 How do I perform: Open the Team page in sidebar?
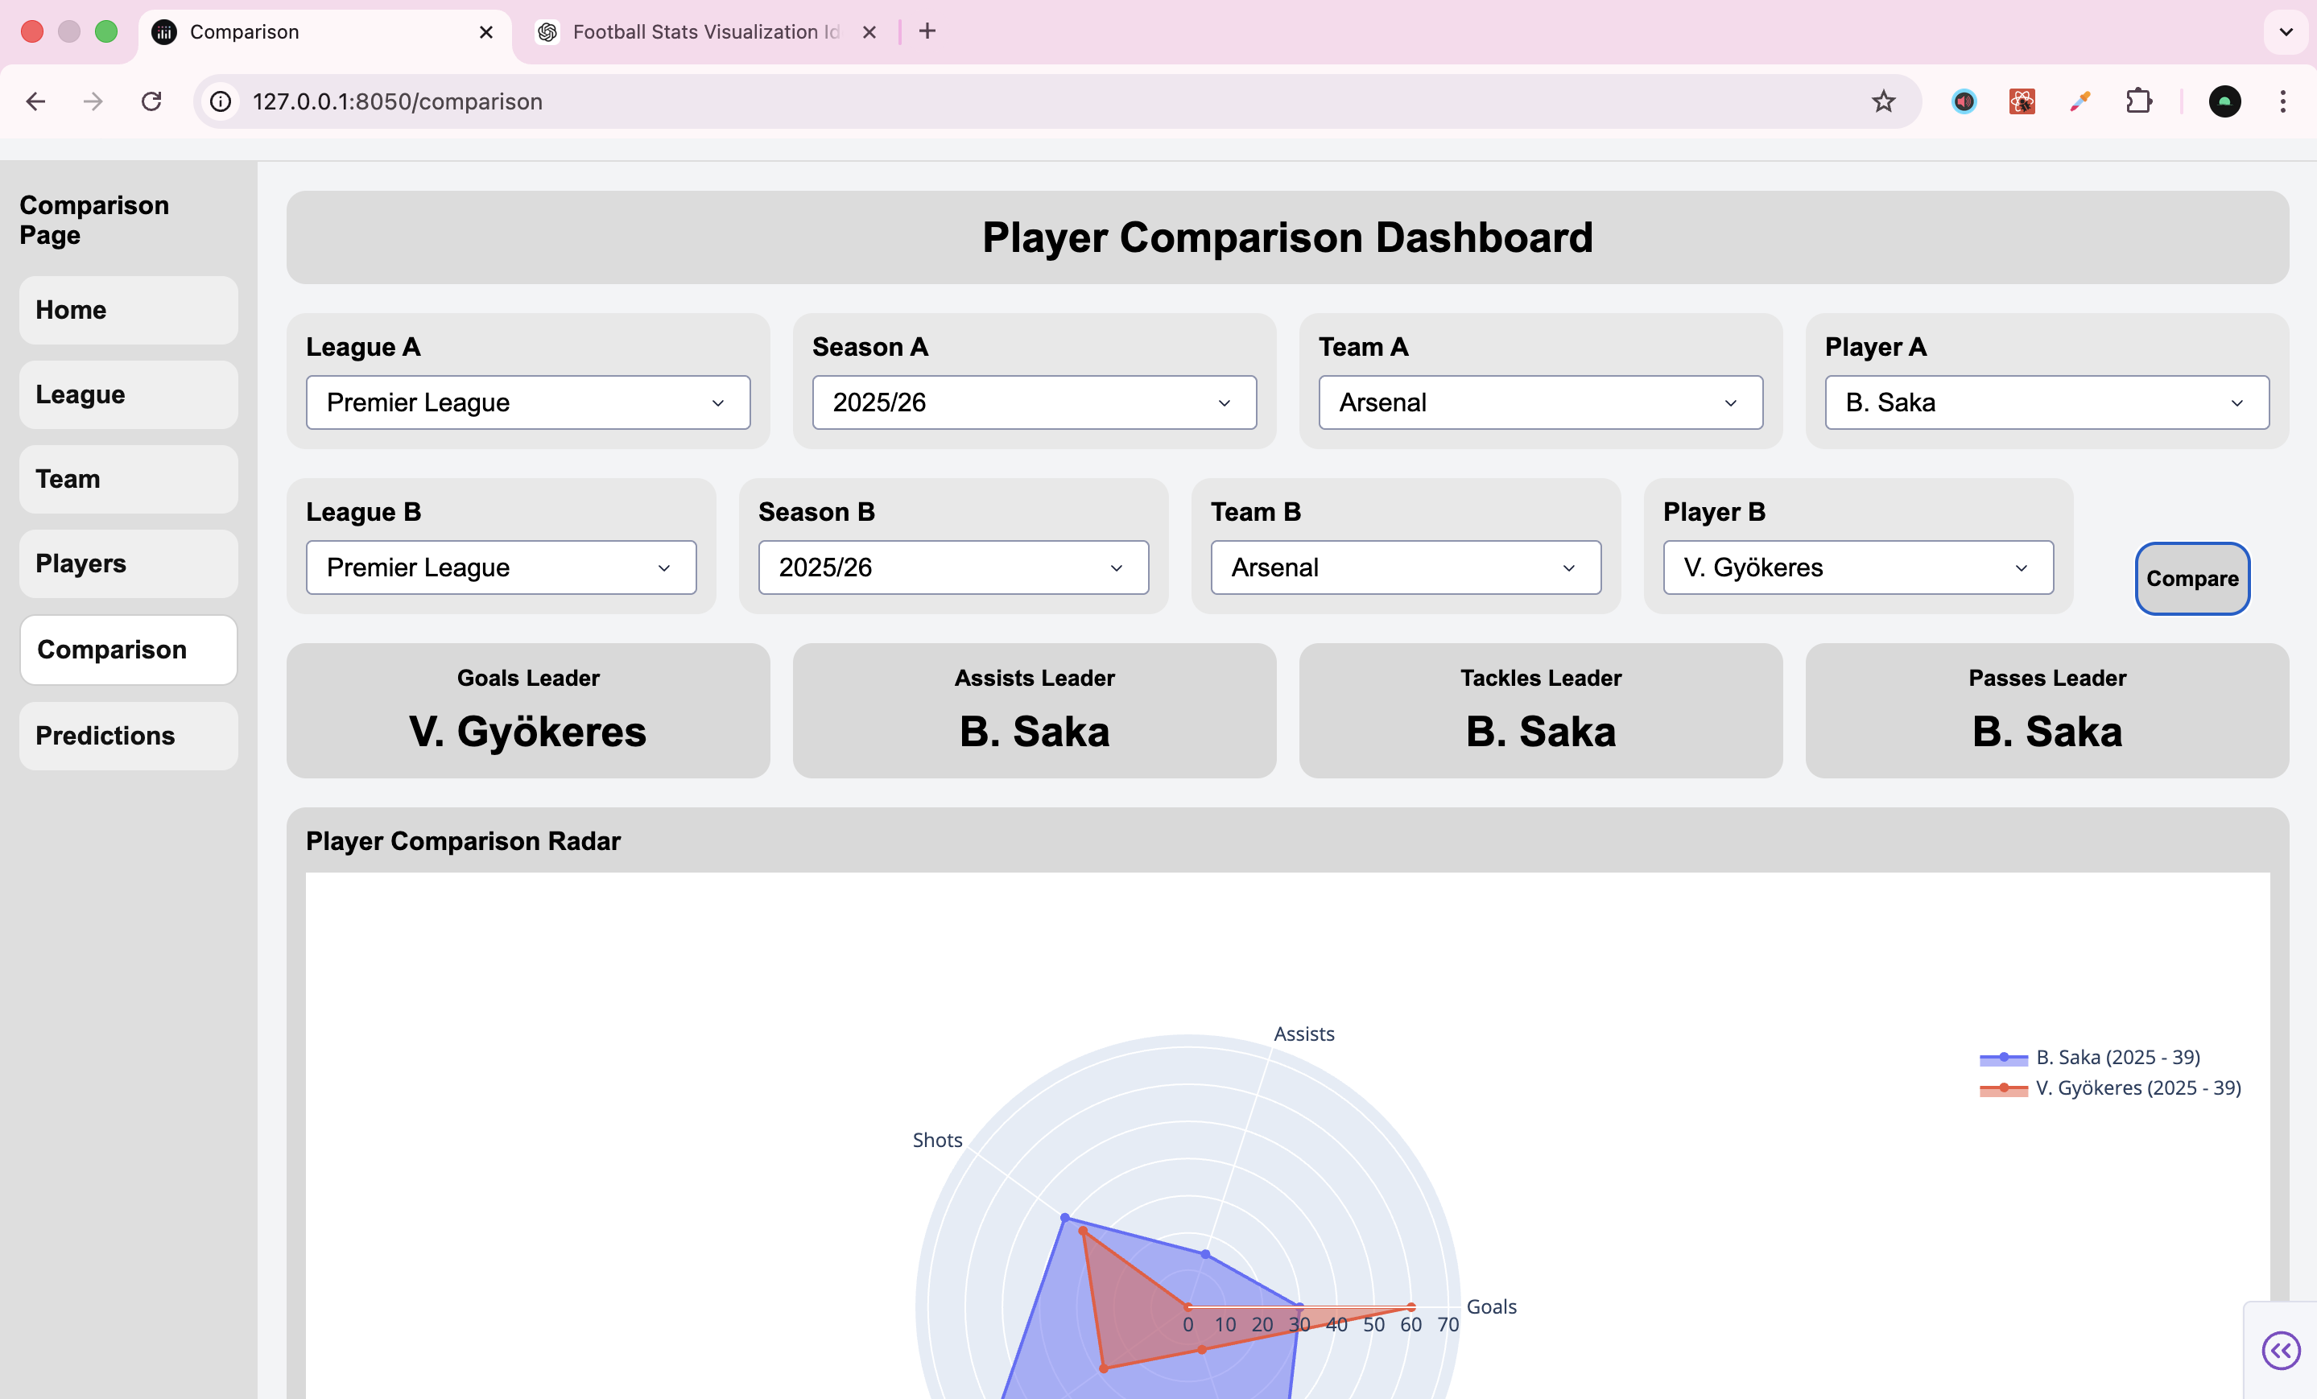point(129,480)
